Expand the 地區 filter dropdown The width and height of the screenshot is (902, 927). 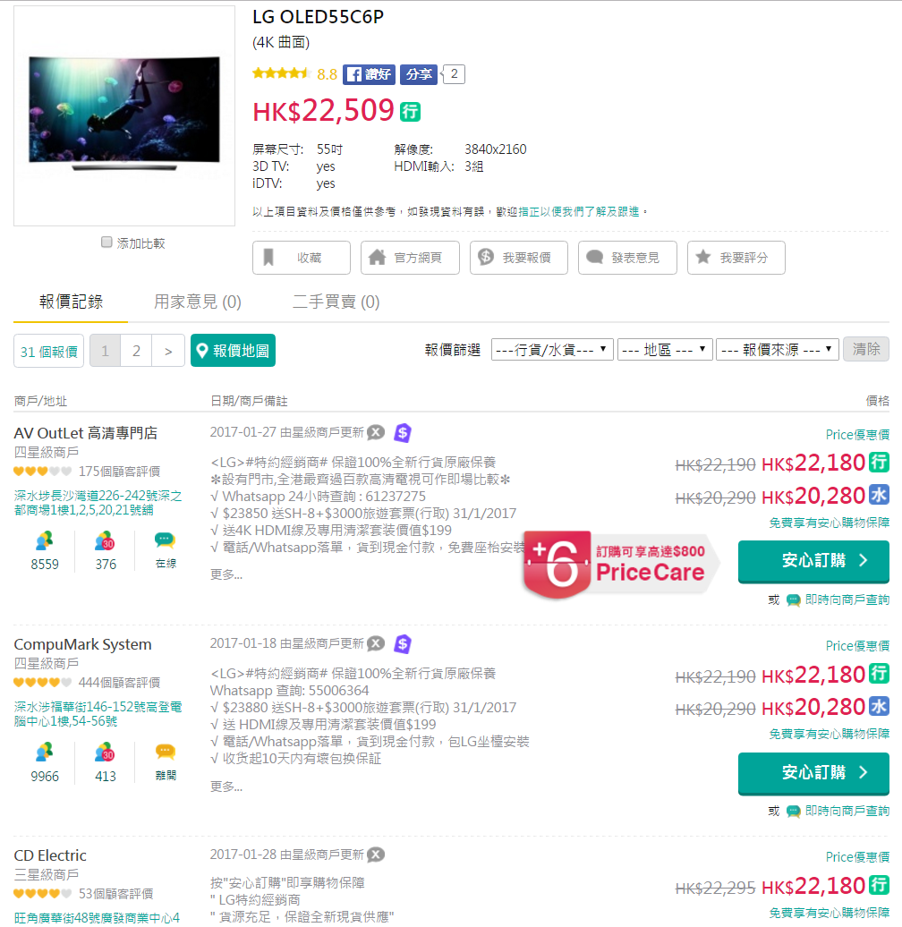(665, 350)
